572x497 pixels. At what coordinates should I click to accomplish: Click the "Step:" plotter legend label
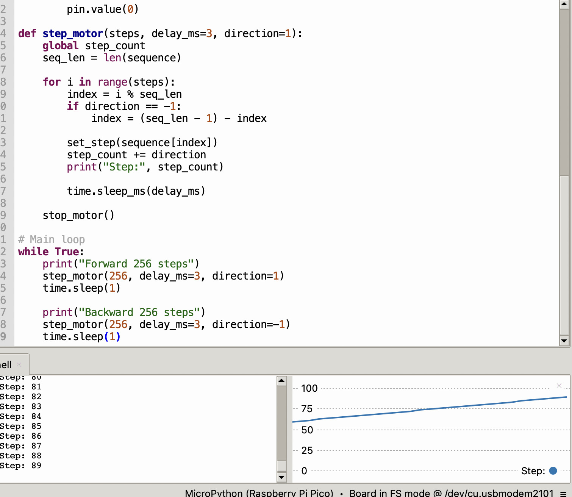pos(533,471)
